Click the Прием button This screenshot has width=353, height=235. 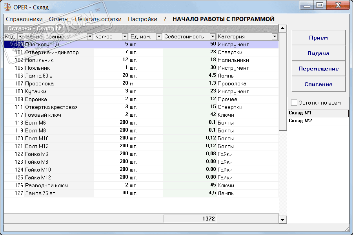(318, 38)
